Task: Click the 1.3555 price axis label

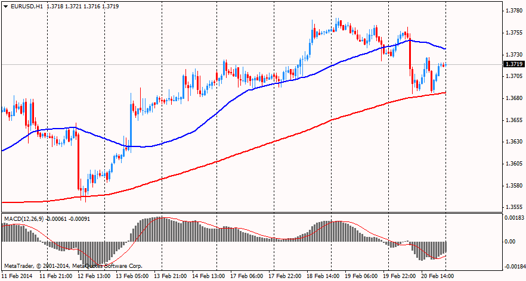Action: tap(513, 207)
